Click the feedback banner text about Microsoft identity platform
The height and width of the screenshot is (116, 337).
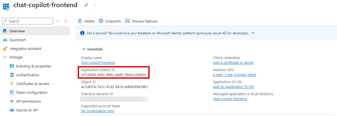168,33
